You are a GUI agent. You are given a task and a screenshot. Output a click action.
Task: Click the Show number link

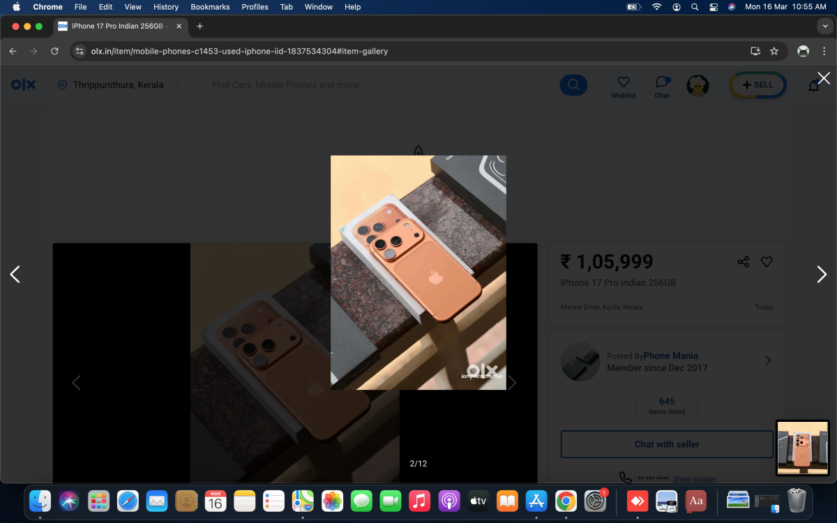[x=694, y=479]
